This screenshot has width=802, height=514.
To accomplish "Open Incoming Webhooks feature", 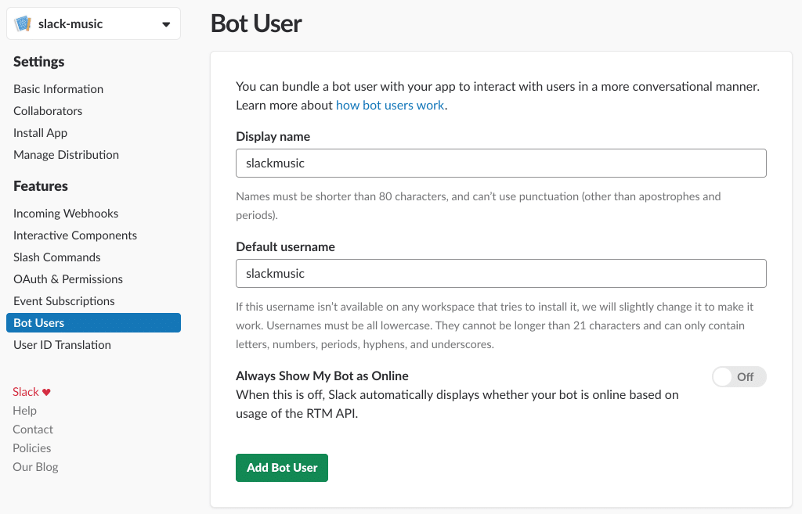I will [x=66, y=214].
